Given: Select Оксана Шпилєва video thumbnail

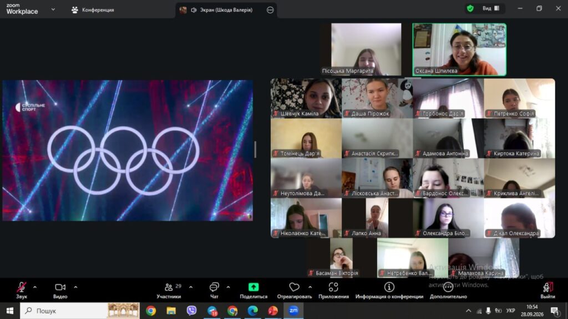Looking at the screenshot, I should (459, 50).
